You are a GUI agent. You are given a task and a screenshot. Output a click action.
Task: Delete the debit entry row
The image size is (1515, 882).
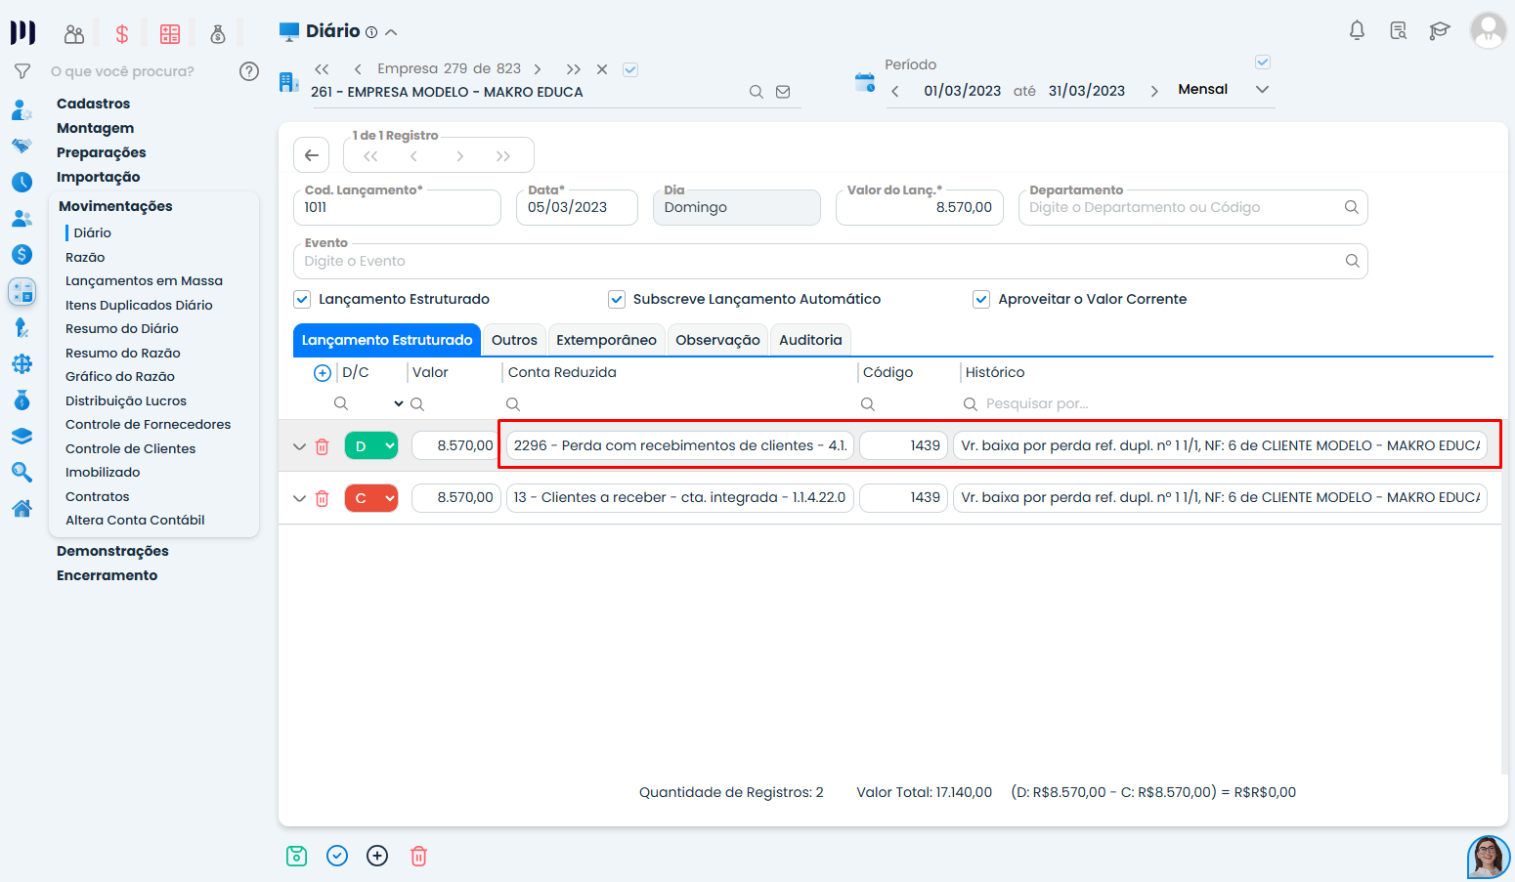[x=322, y=446]
